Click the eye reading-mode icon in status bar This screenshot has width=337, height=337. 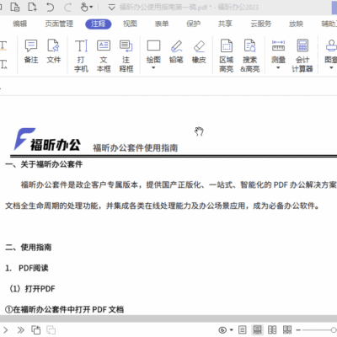click(222, 330)
